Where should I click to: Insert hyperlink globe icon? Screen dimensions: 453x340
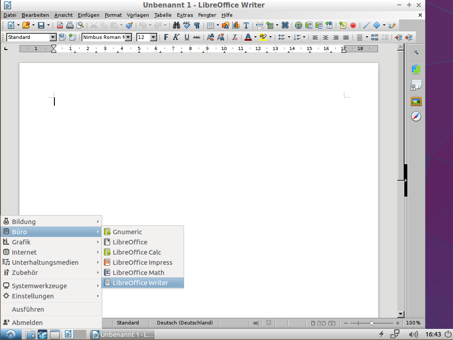(x=299, y=25)
